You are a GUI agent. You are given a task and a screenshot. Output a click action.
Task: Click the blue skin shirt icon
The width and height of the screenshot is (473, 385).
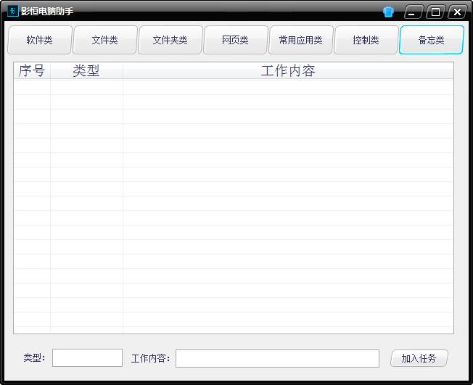point(388,12)
